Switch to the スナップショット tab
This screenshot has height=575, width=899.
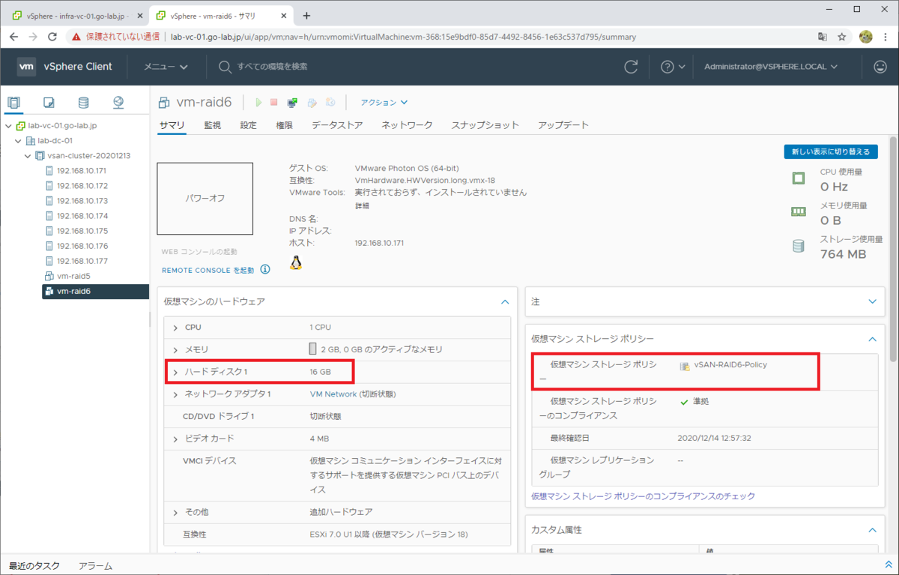coord(485,125)
